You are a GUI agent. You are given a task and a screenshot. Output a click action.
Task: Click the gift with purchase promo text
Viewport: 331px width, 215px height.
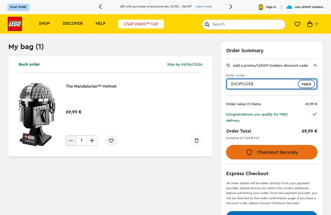point(156,6)
